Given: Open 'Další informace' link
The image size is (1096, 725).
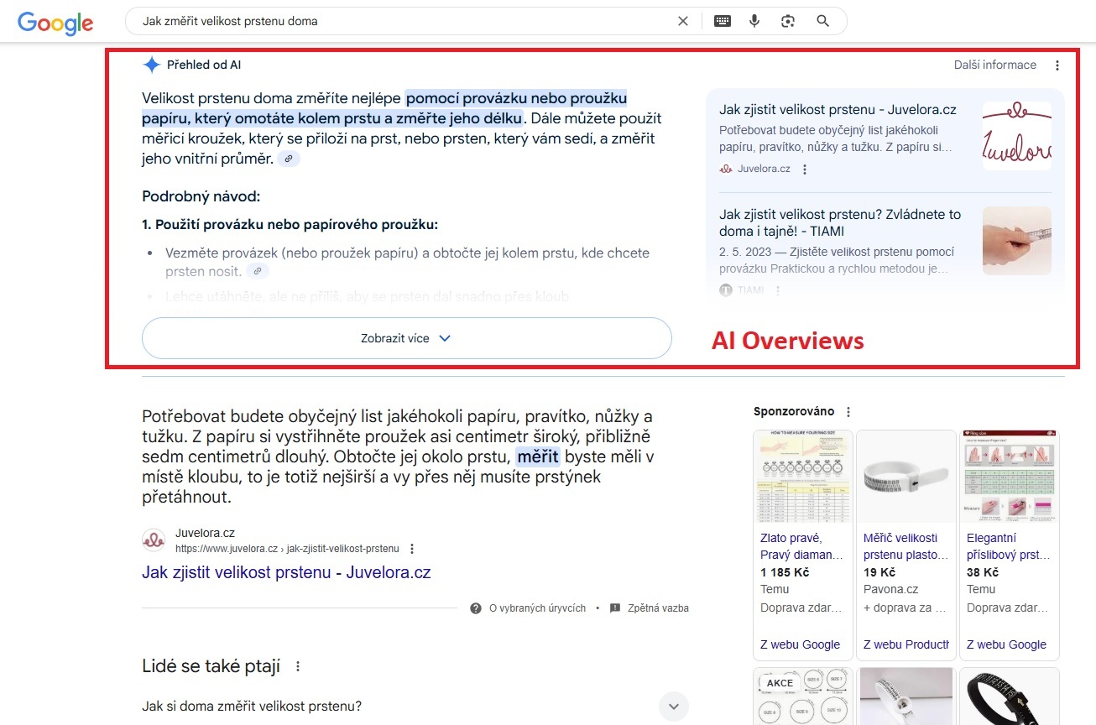Looking at the screenshot, I should [994, 65].
